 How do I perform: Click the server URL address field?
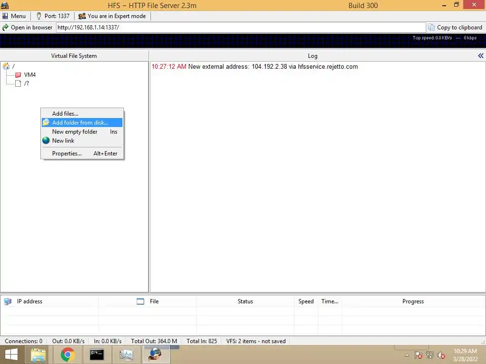pyautogui.click(x=241, y=27)
